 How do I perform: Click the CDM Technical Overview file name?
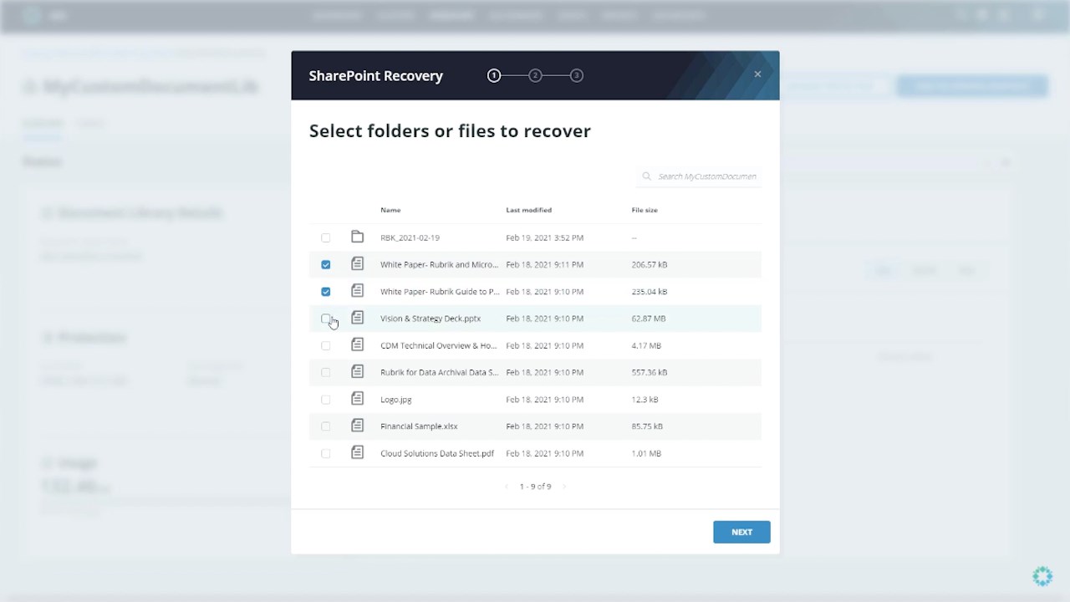(x=439, y=345)
